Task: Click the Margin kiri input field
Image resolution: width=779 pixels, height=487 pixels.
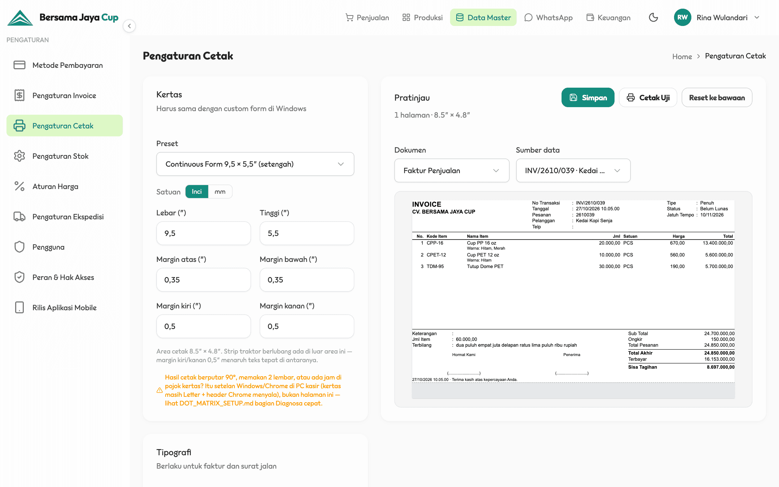Action: [204, 326]
